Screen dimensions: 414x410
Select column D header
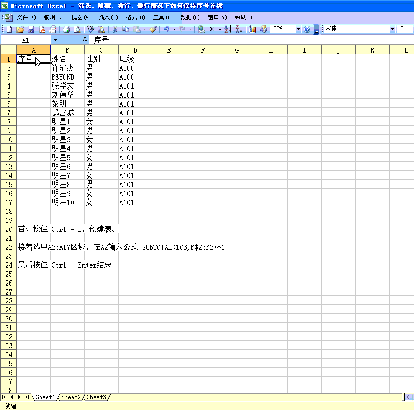[135, 50]
